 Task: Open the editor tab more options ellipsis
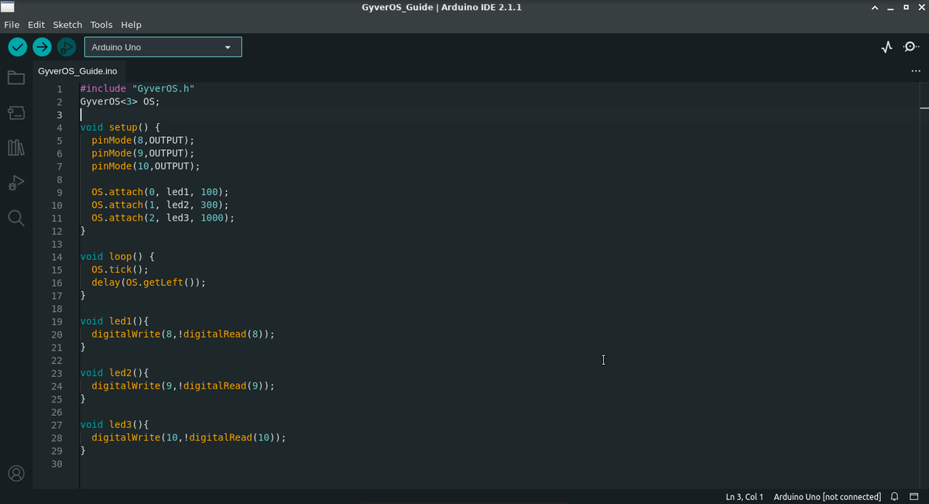pyautogui.click(x=917, y=71)
